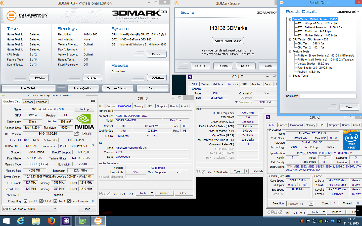
Task: Collapse the Game Tests tree node
Action: [x=290, y=19]
